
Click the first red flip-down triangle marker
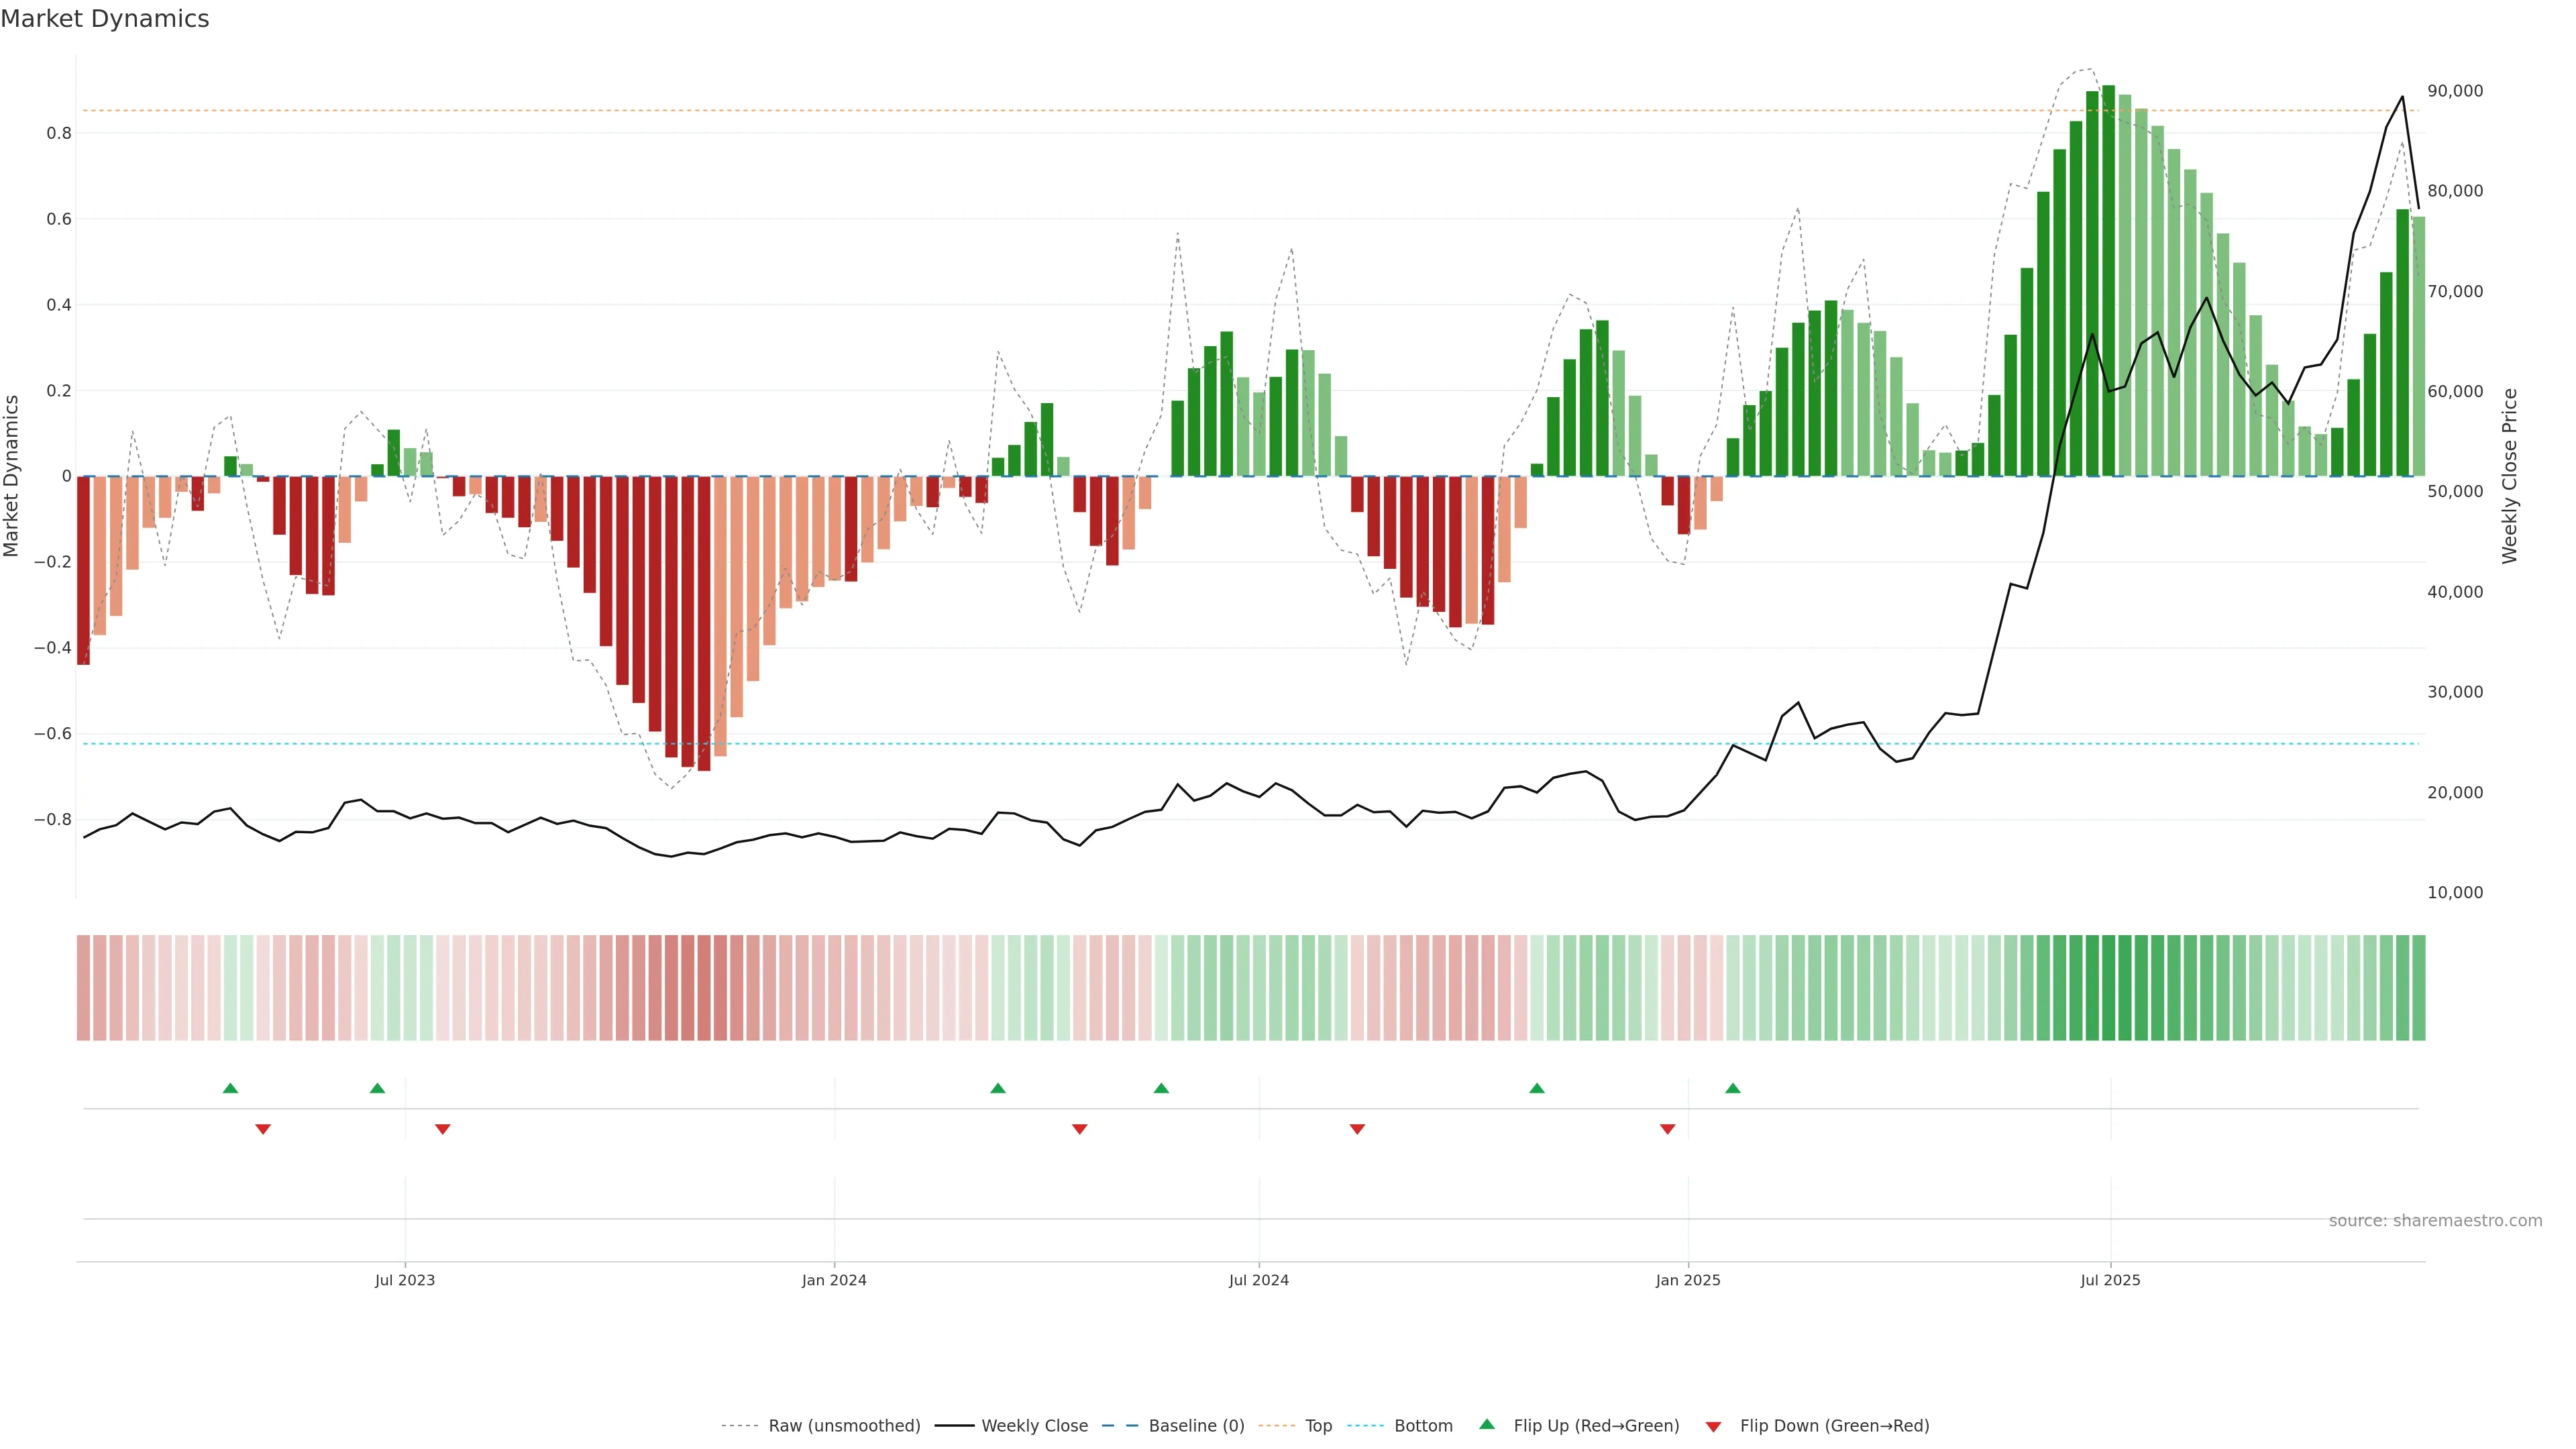pyautogui.click(x=263, y=1129)
